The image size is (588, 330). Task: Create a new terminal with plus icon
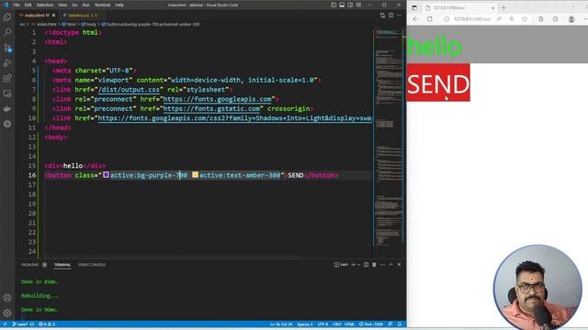[353, 265]
